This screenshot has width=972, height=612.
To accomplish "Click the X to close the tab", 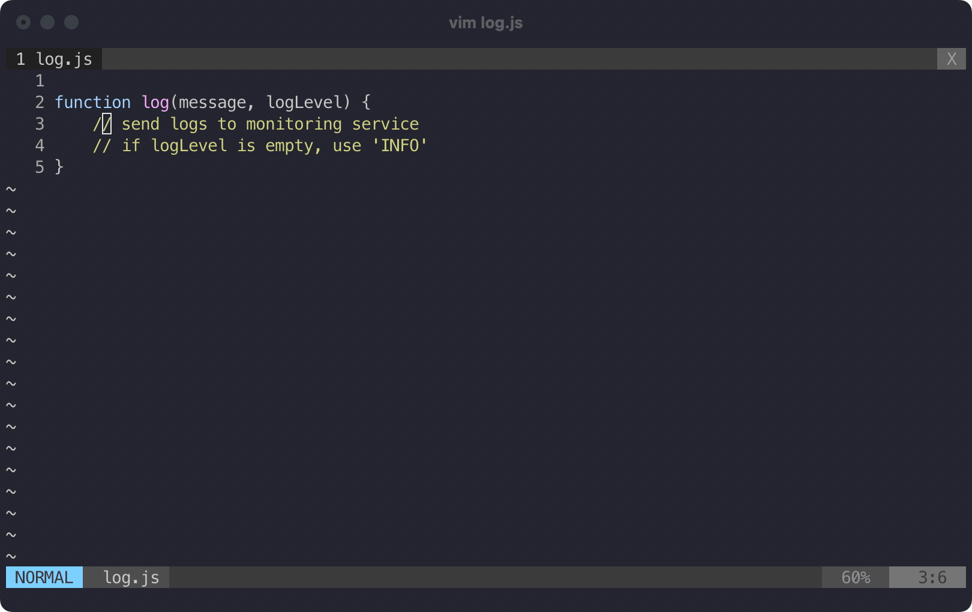I will point(951,59).
